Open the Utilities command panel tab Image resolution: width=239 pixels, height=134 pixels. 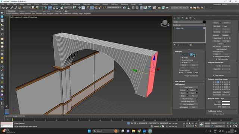pos(195,18)
